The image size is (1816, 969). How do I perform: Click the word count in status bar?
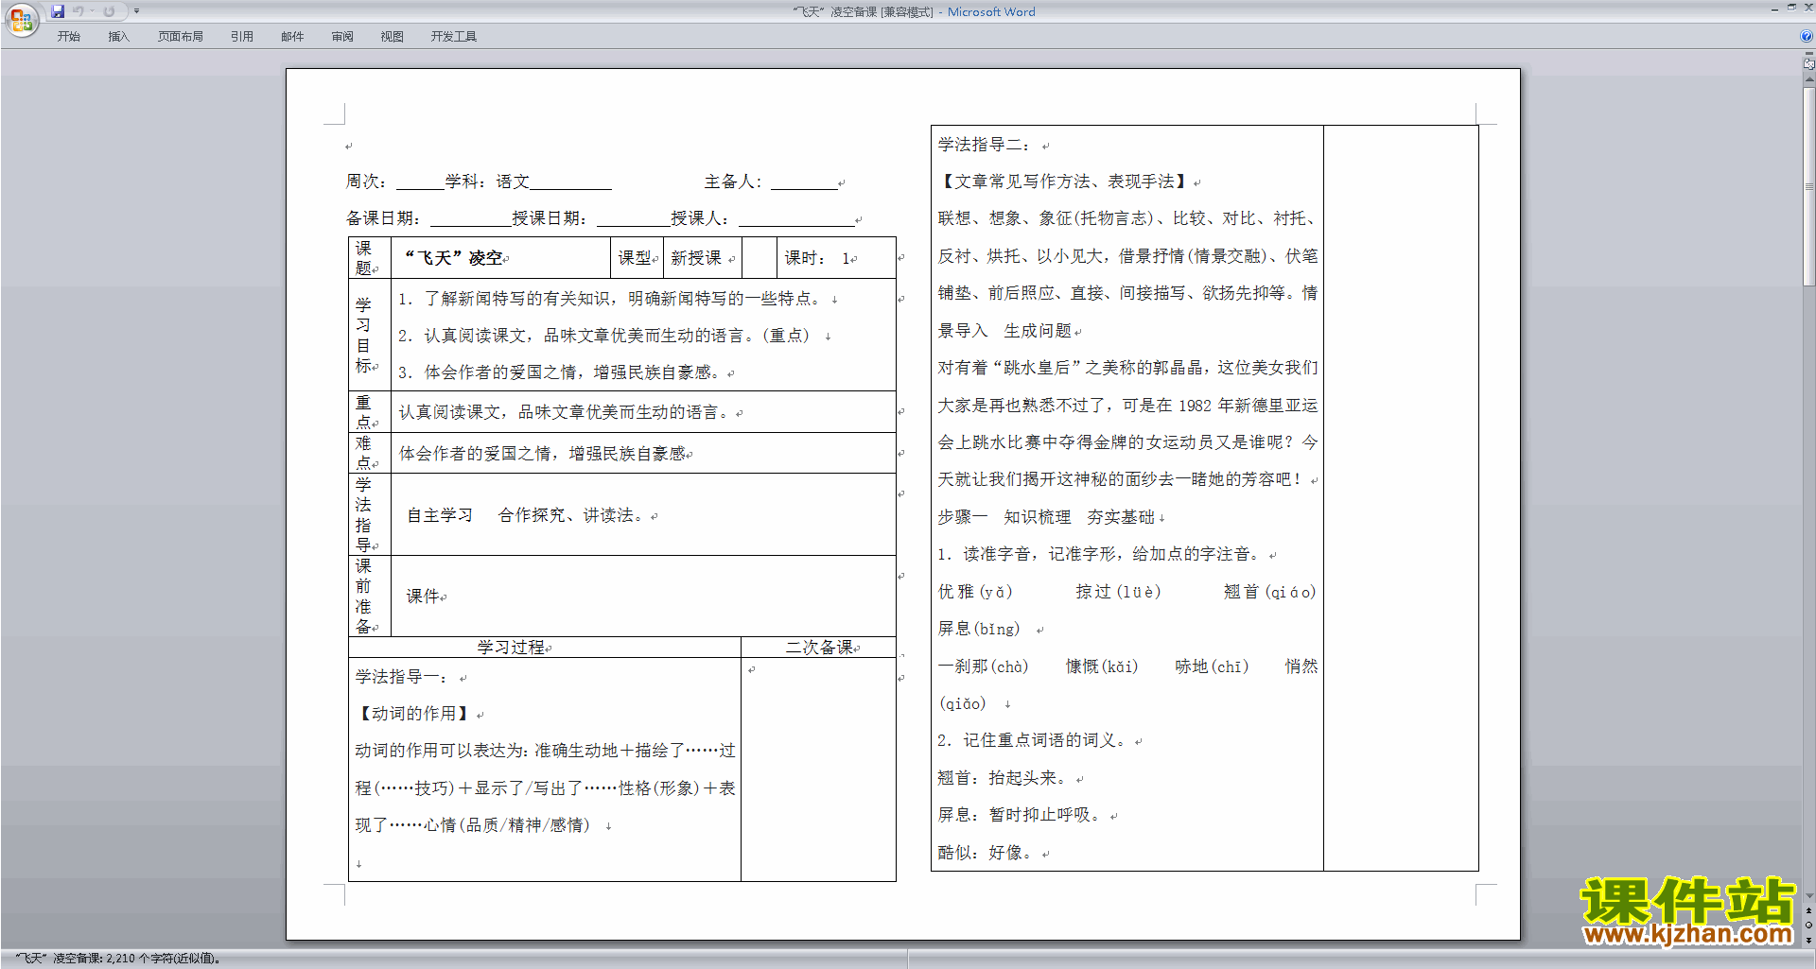coord(118,959)
